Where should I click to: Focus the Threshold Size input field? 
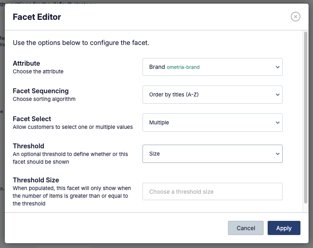tap(213, 191)
